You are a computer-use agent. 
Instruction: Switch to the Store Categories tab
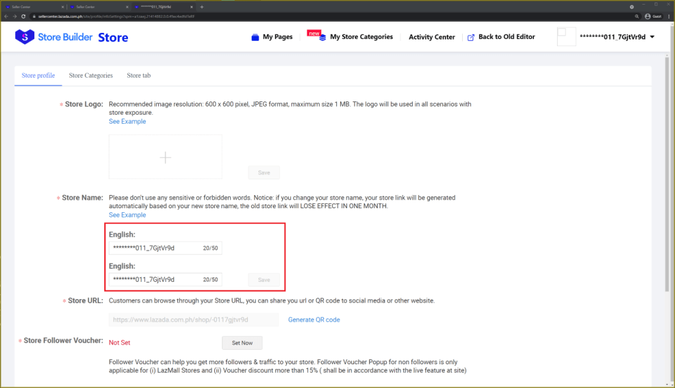coord(91,76)
